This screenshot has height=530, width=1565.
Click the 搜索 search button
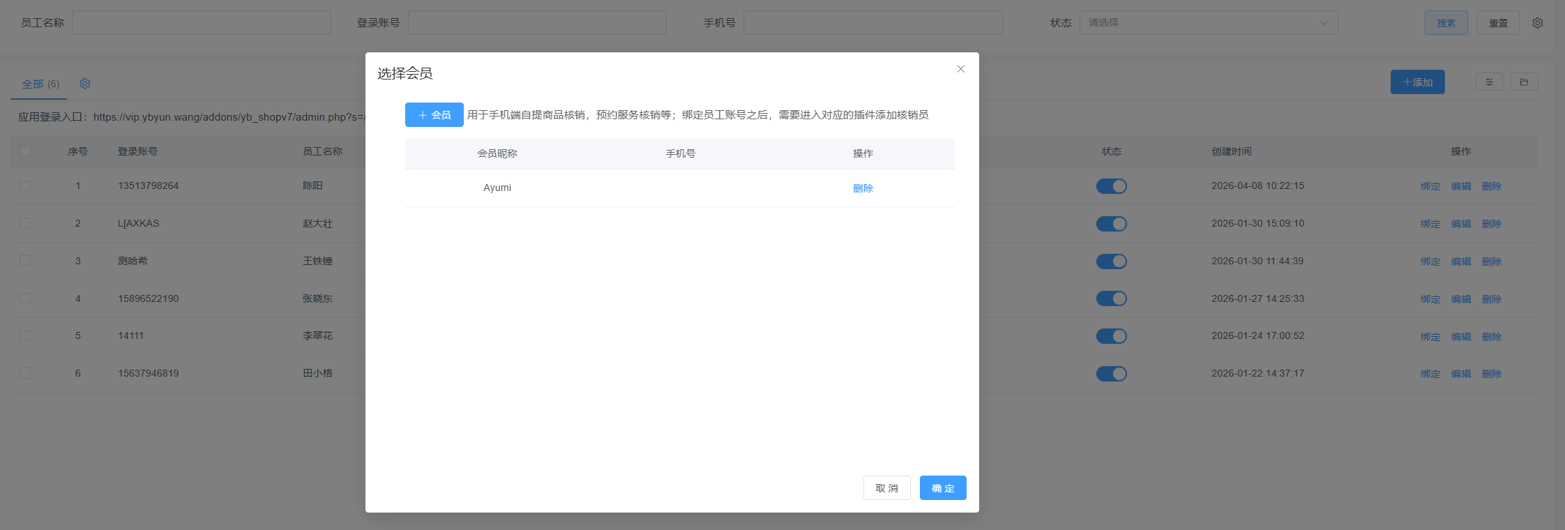[1446, 23]
